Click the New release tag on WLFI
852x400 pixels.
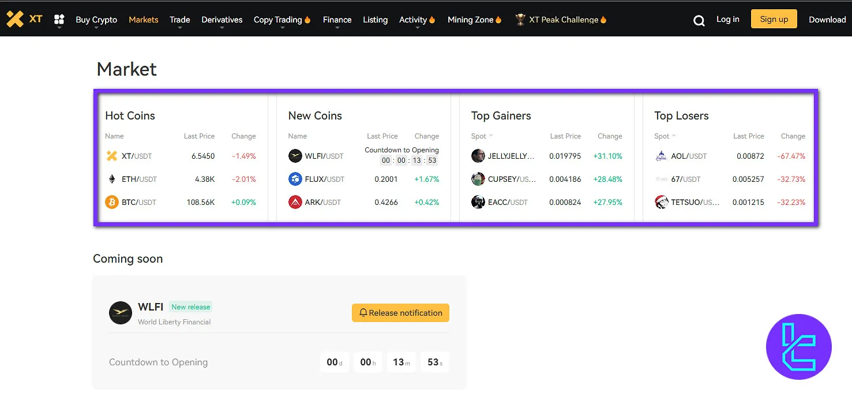(x=191, y=307)
